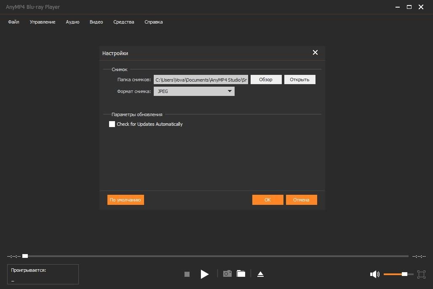Click inside the Папка снимков path field

tap(201, 80)
